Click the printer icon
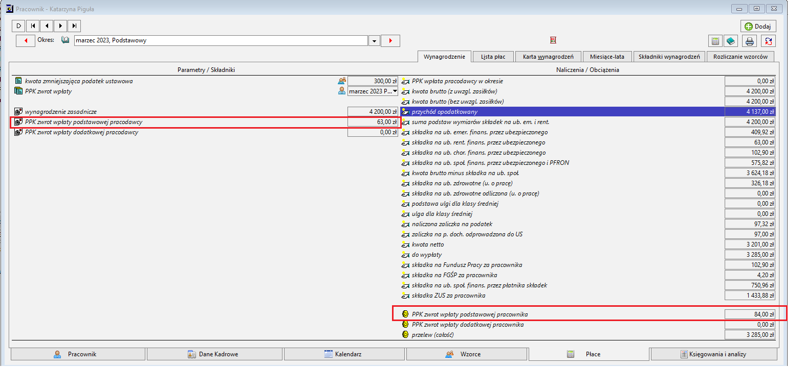This screenshot has height=367, width=805. click(750, 41)
